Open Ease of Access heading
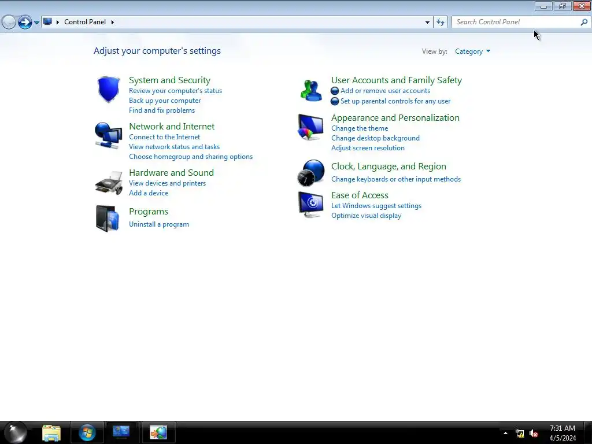Image resolution: width=592 pixels, height=444 pixels. (360, 195)
